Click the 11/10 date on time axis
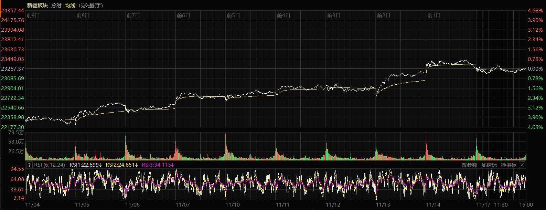 (x=233, y=205)
